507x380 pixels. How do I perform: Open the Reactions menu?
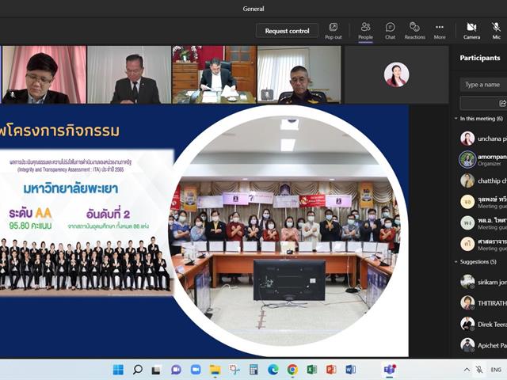point(414,31)
